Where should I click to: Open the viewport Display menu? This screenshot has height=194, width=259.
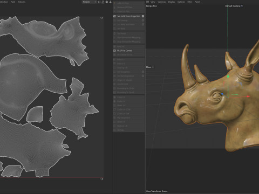click(172, 2)
